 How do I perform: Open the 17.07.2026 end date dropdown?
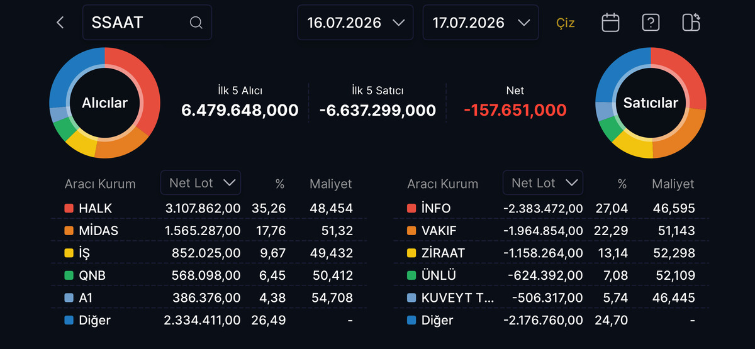[481, 23]
